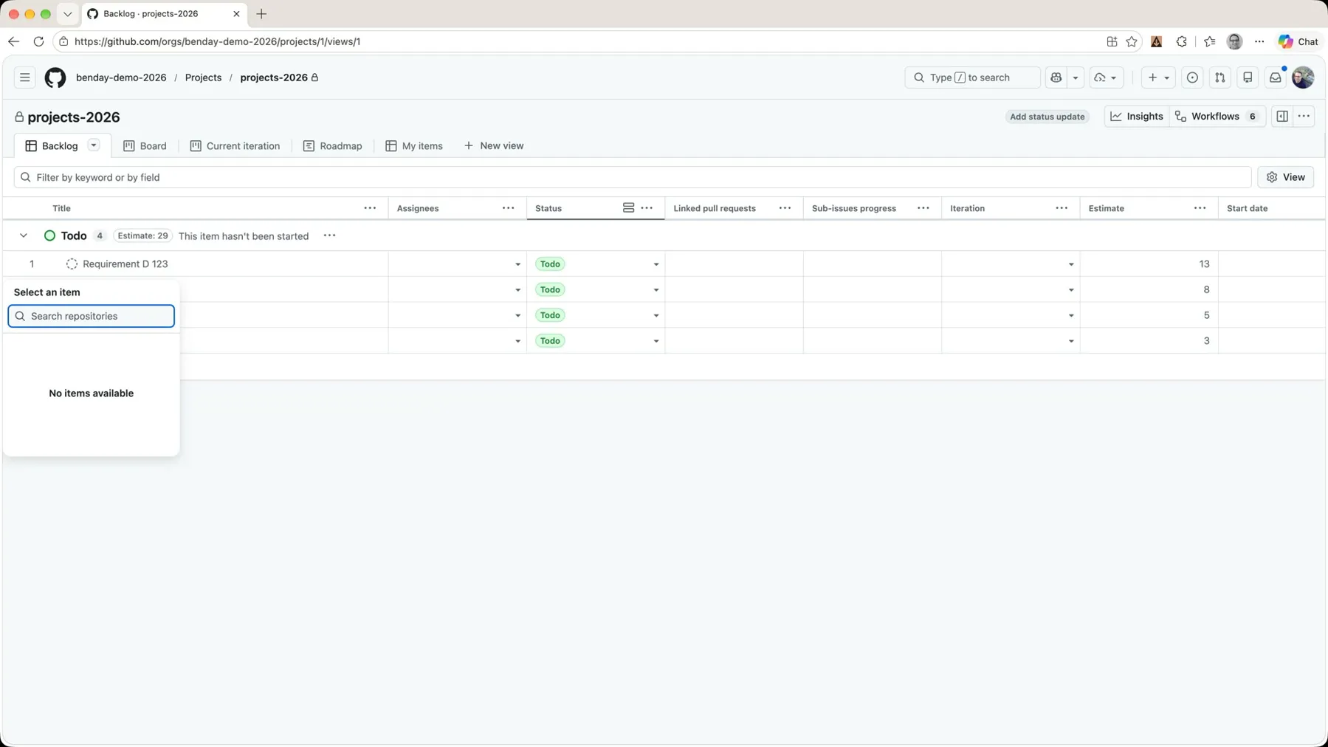Open Workflows settings
Viewport: 1328px width, 747px height.
pyautogui.click(x=1217, y=117)
